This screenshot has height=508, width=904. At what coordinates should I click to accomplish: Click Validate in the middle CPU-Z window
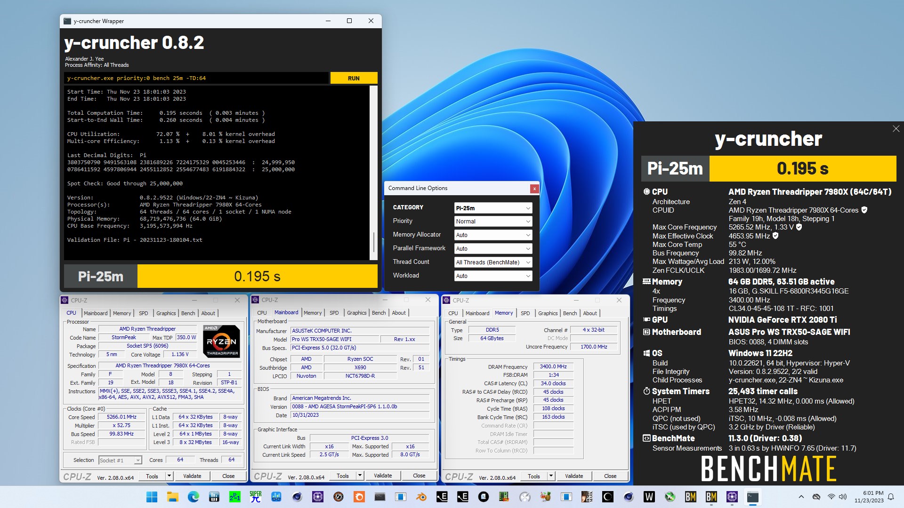coord(383,476)
